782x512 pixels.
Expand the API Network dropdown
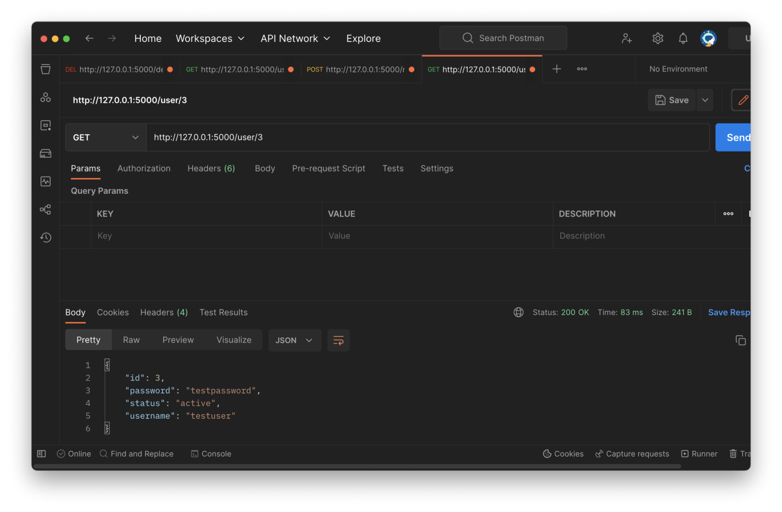click(295, 38)
